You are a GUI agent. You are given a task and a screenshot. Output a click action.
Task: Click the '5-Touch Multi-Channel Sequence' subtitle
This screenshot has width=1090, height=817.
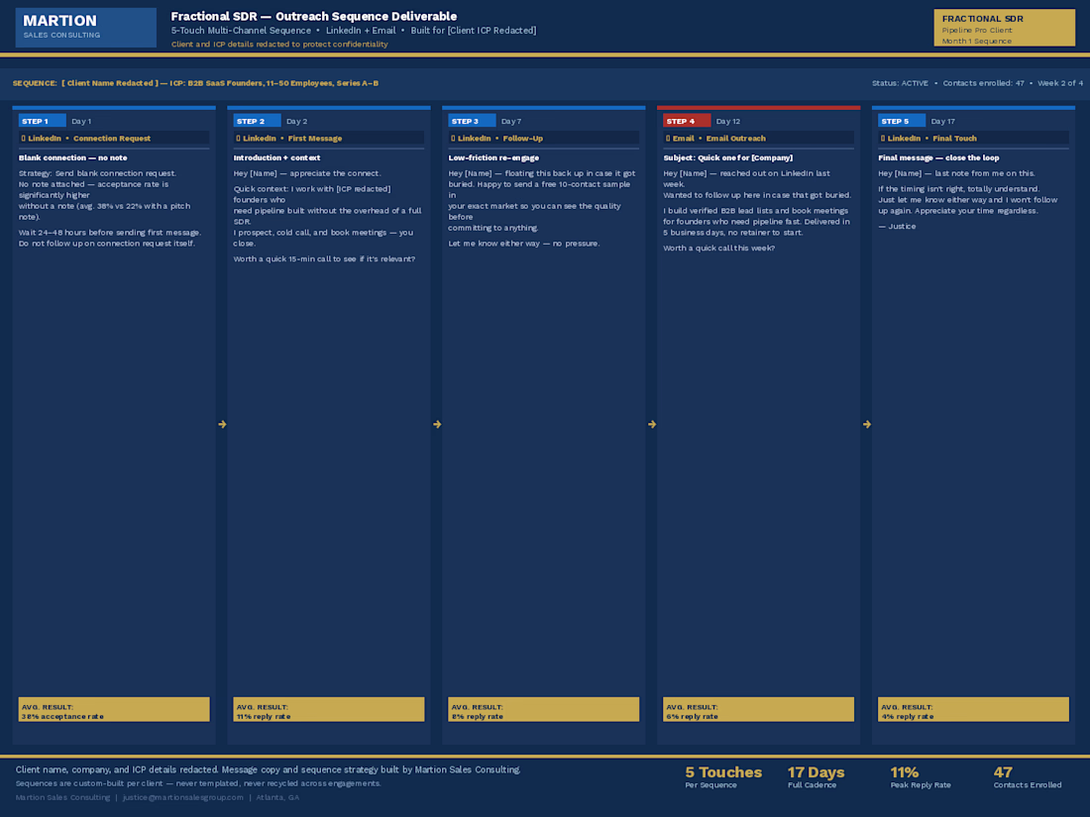[241, 31]
